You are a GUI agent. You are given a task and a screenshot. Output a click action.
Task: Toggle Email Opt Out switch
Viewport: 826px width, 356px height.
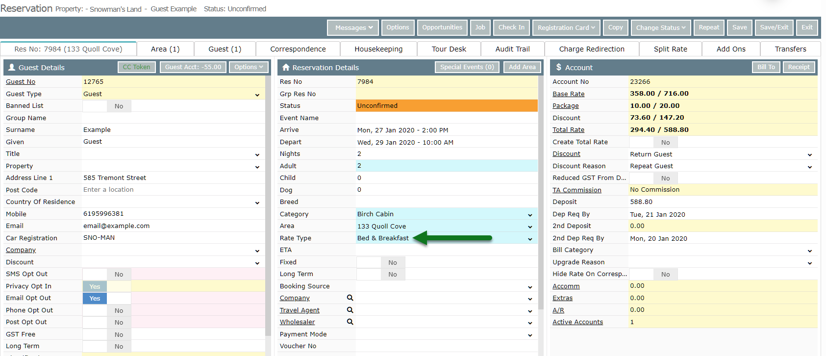point(107,298)
